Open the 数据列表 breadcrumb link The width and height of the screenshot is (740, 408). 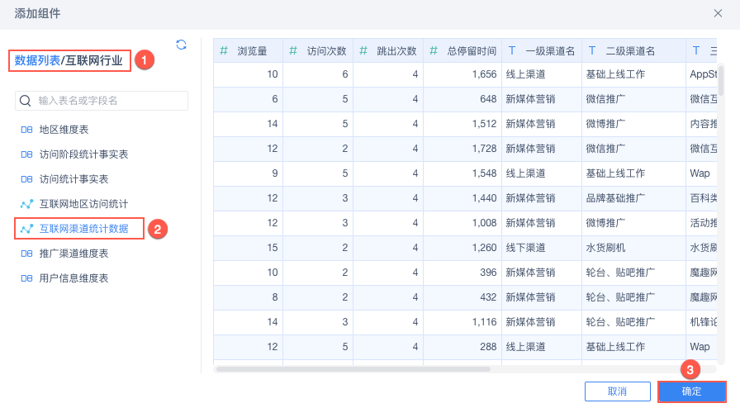point(37,60)
